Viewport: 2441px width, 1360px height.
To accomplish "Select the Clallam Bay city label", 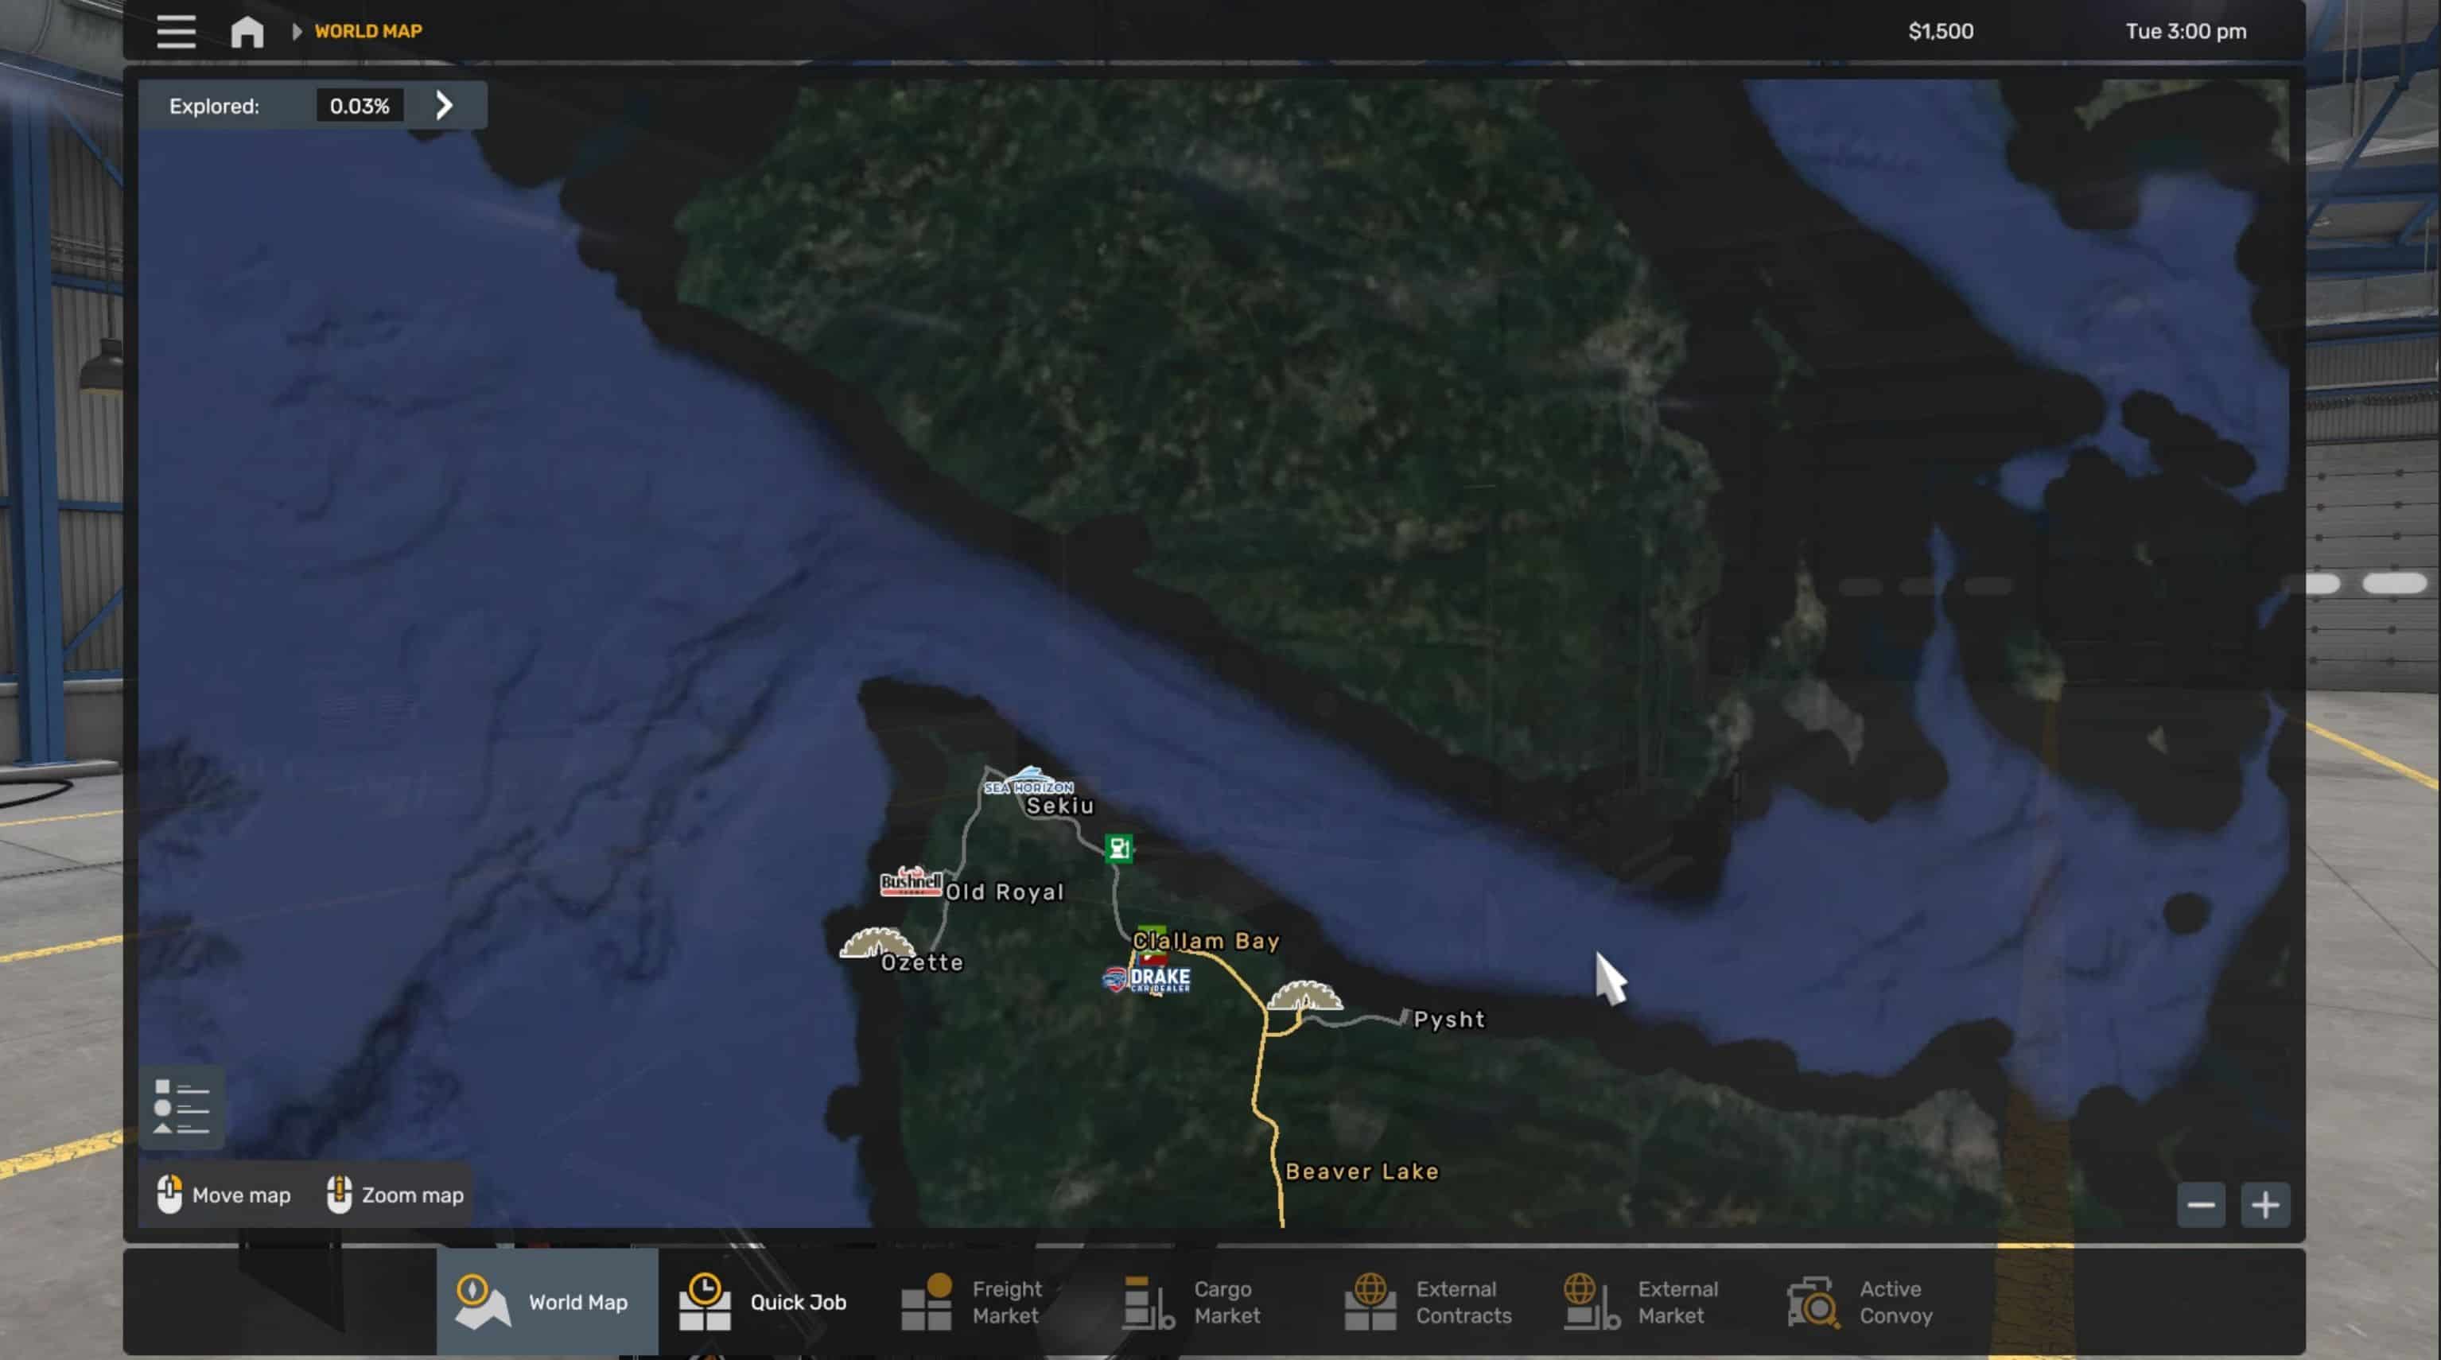I will point(1205,941).
